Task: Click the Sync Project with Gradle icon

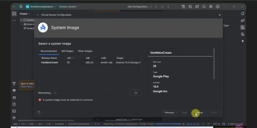Action: coord(197,6)
